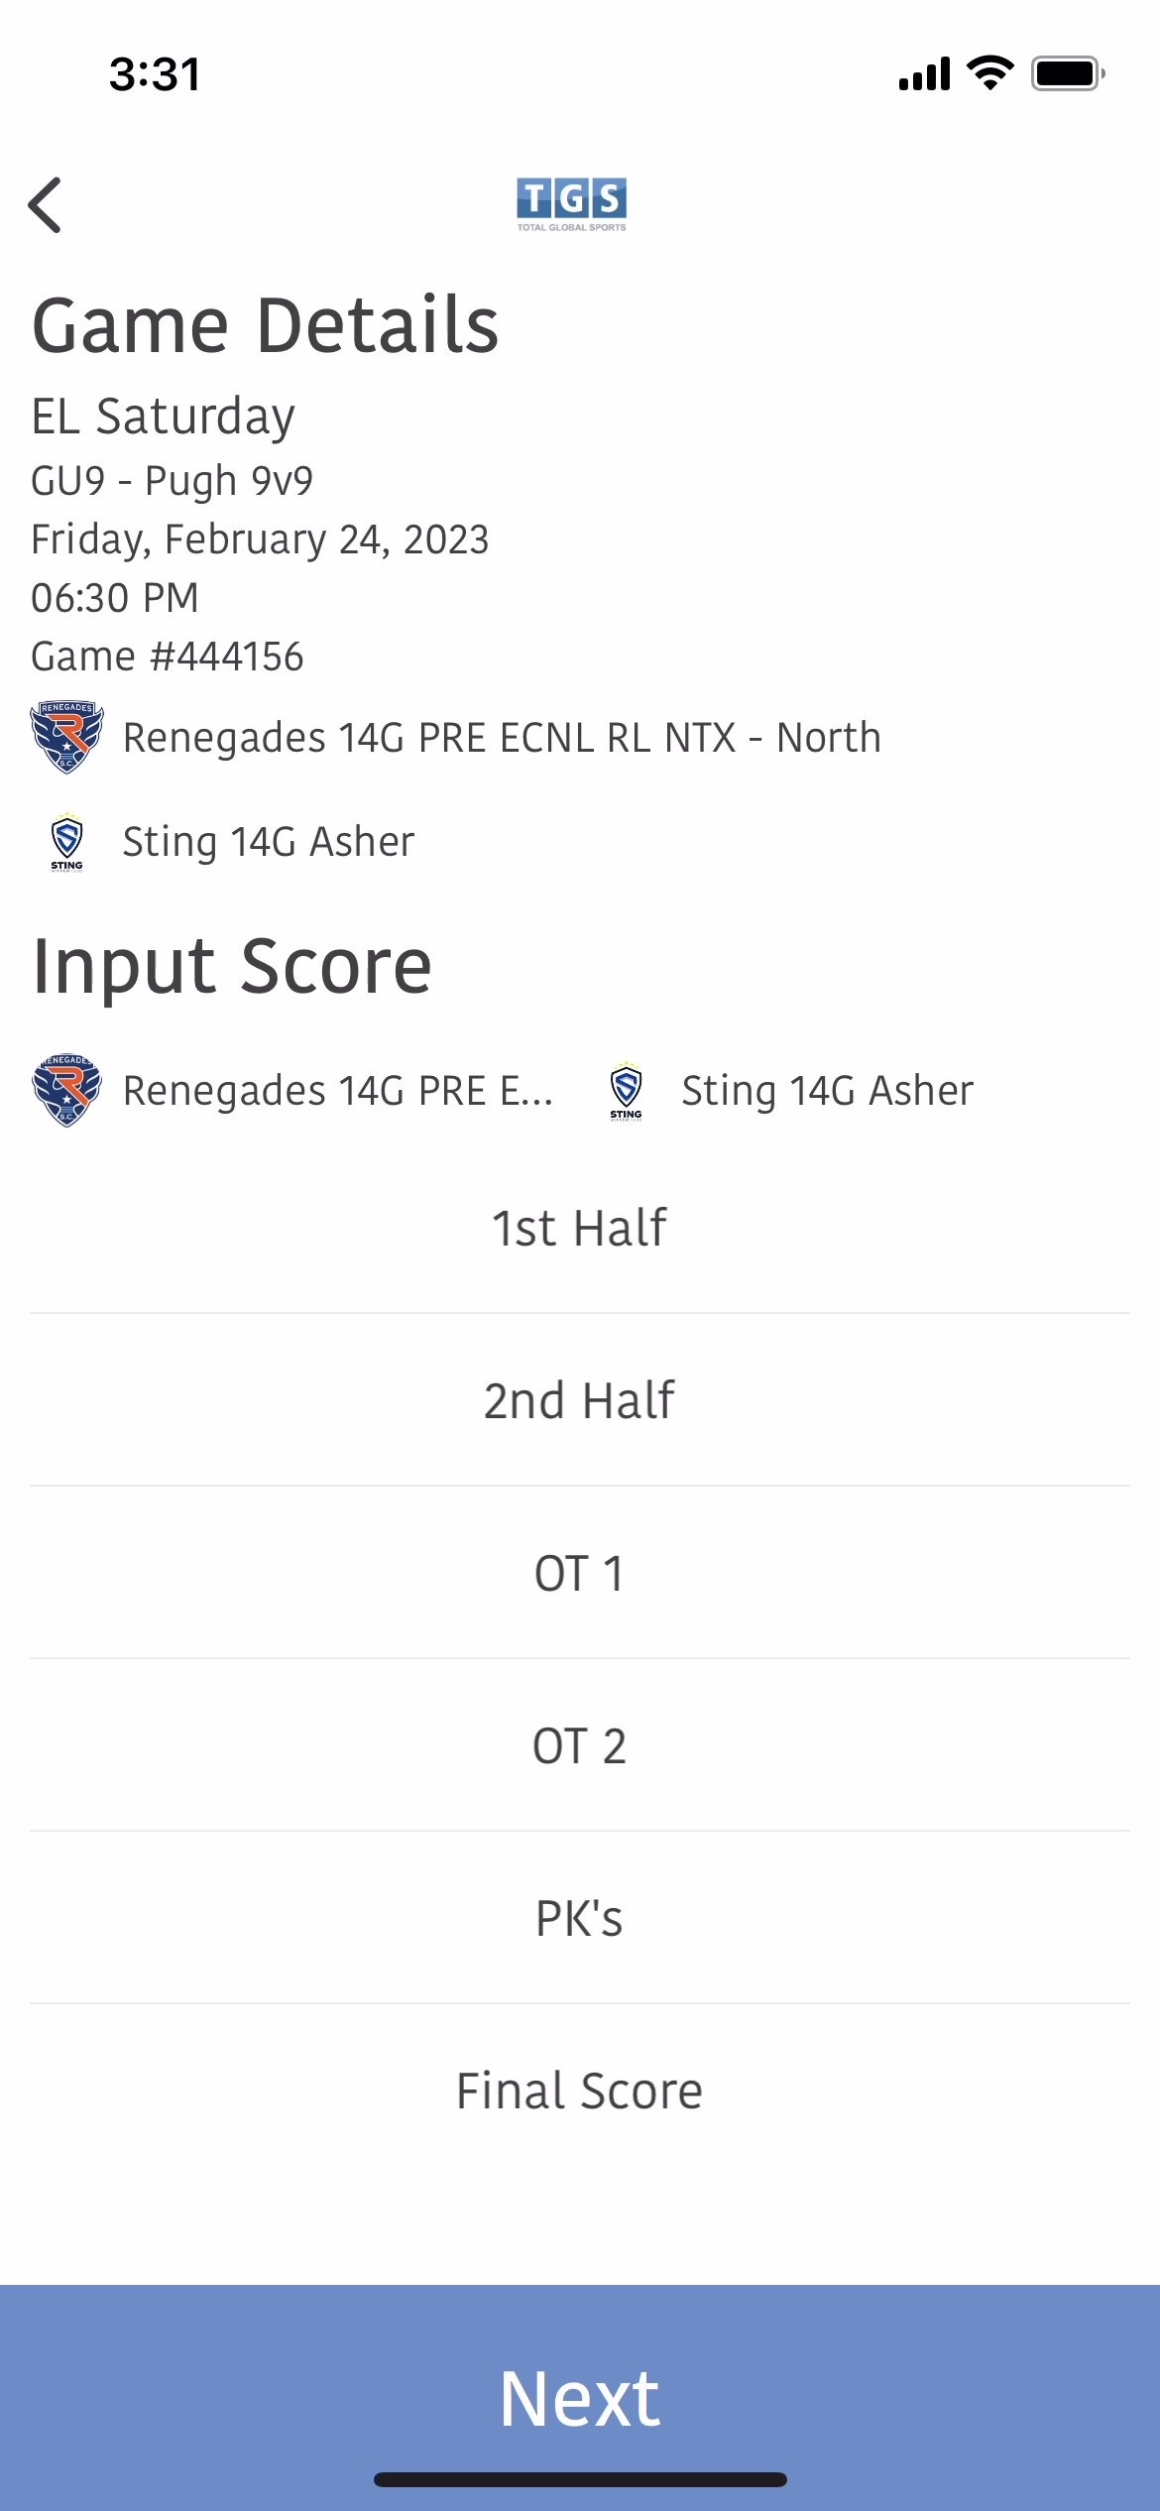Select the PK's score row
The width and height of the screenshot is (1160, 2511).
tap(580, 1918)
